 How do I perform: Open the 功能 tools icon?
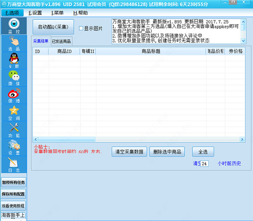click(x=14, y=130)
